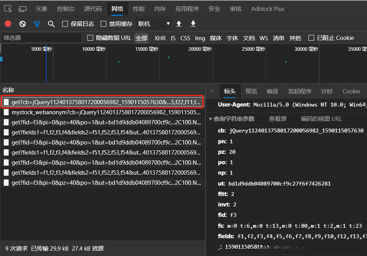The width and height of the screenshot is (367, 256).
Task: Stop recording the network log
Action: click(x=8, y=23)
